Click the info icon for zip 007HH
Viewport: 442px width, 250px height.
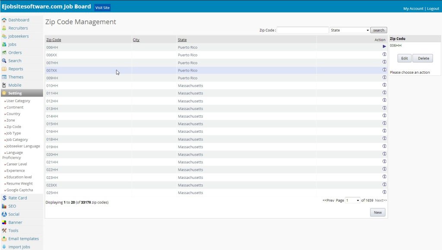tap(384, 62)
